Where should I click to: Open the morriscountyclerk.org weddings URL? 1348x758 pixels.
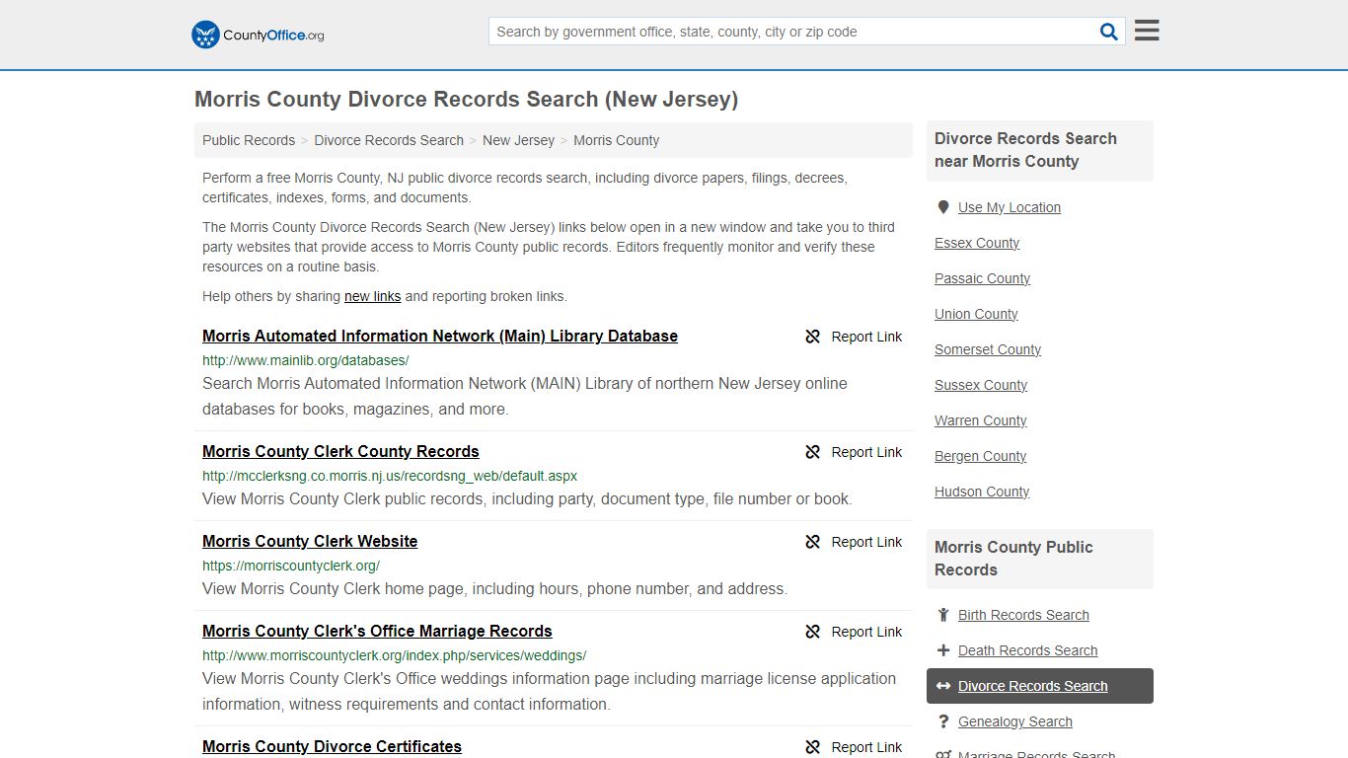394,655
